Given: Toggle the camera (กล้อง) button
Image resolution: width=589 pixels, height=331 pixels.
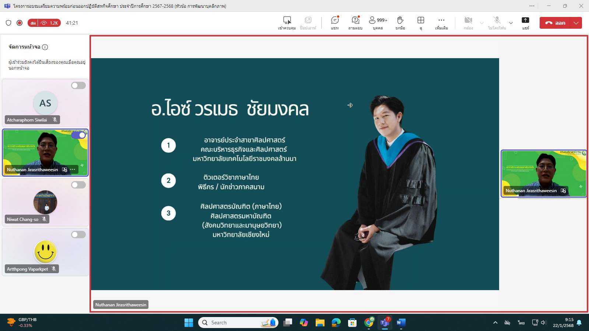Looking at the screenshot, I should pos(468,22).
